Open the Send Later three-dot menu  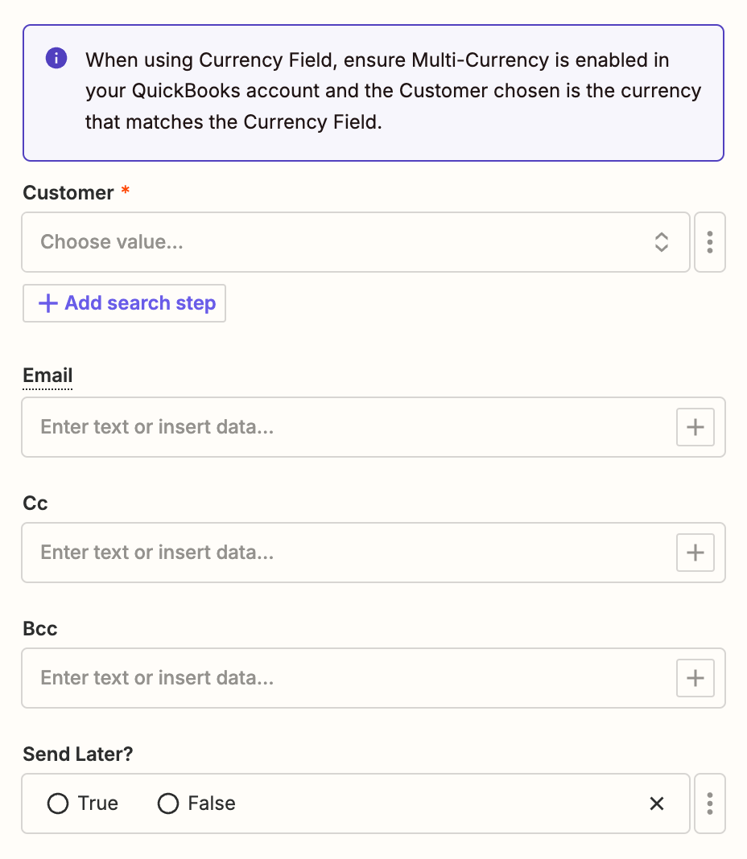click(709, 804)
